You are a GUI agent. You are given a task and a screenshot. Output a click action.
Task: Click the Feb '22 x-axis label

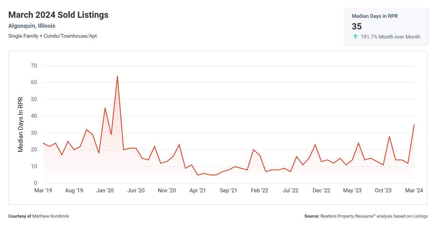[260, 191]
